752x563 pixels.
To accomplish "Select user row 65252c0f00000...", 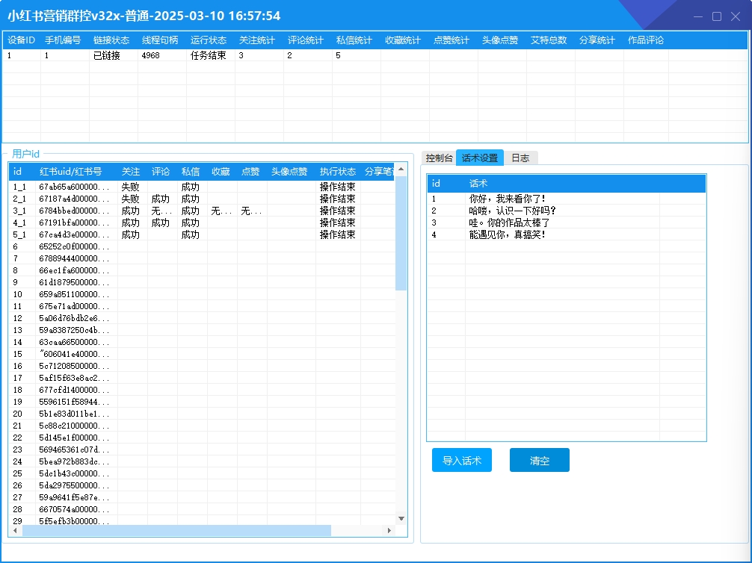I will (x=201, y=246).
